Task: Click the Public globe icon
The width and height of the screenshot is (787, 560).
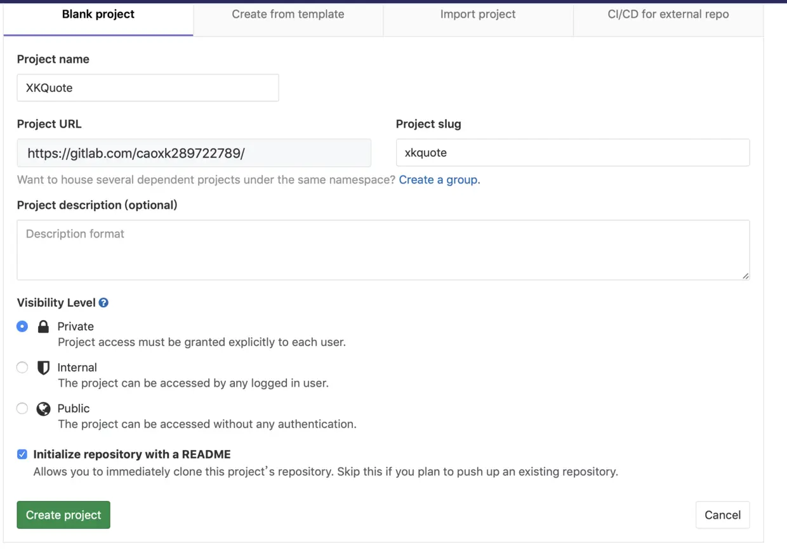Action: 43,409
